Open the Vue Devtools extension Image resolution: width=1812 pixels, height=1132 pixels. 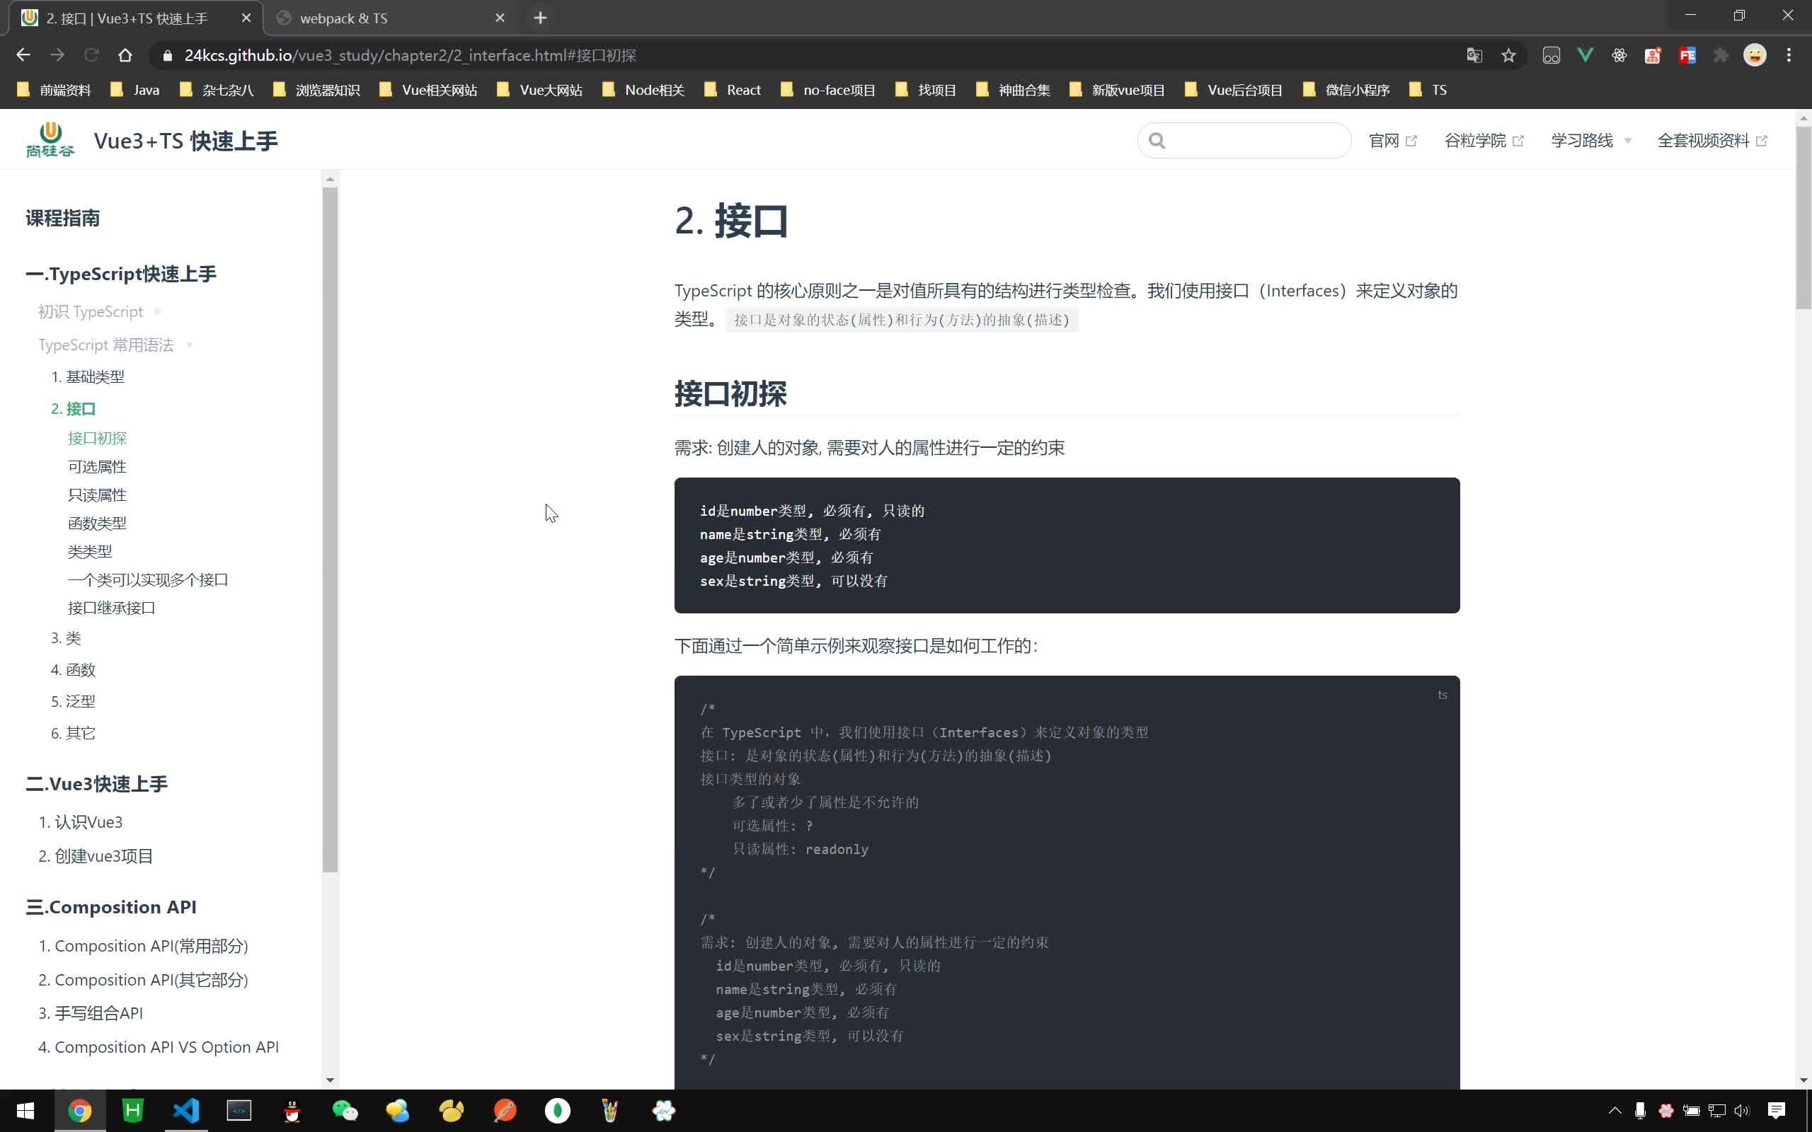coord(1585,54)
